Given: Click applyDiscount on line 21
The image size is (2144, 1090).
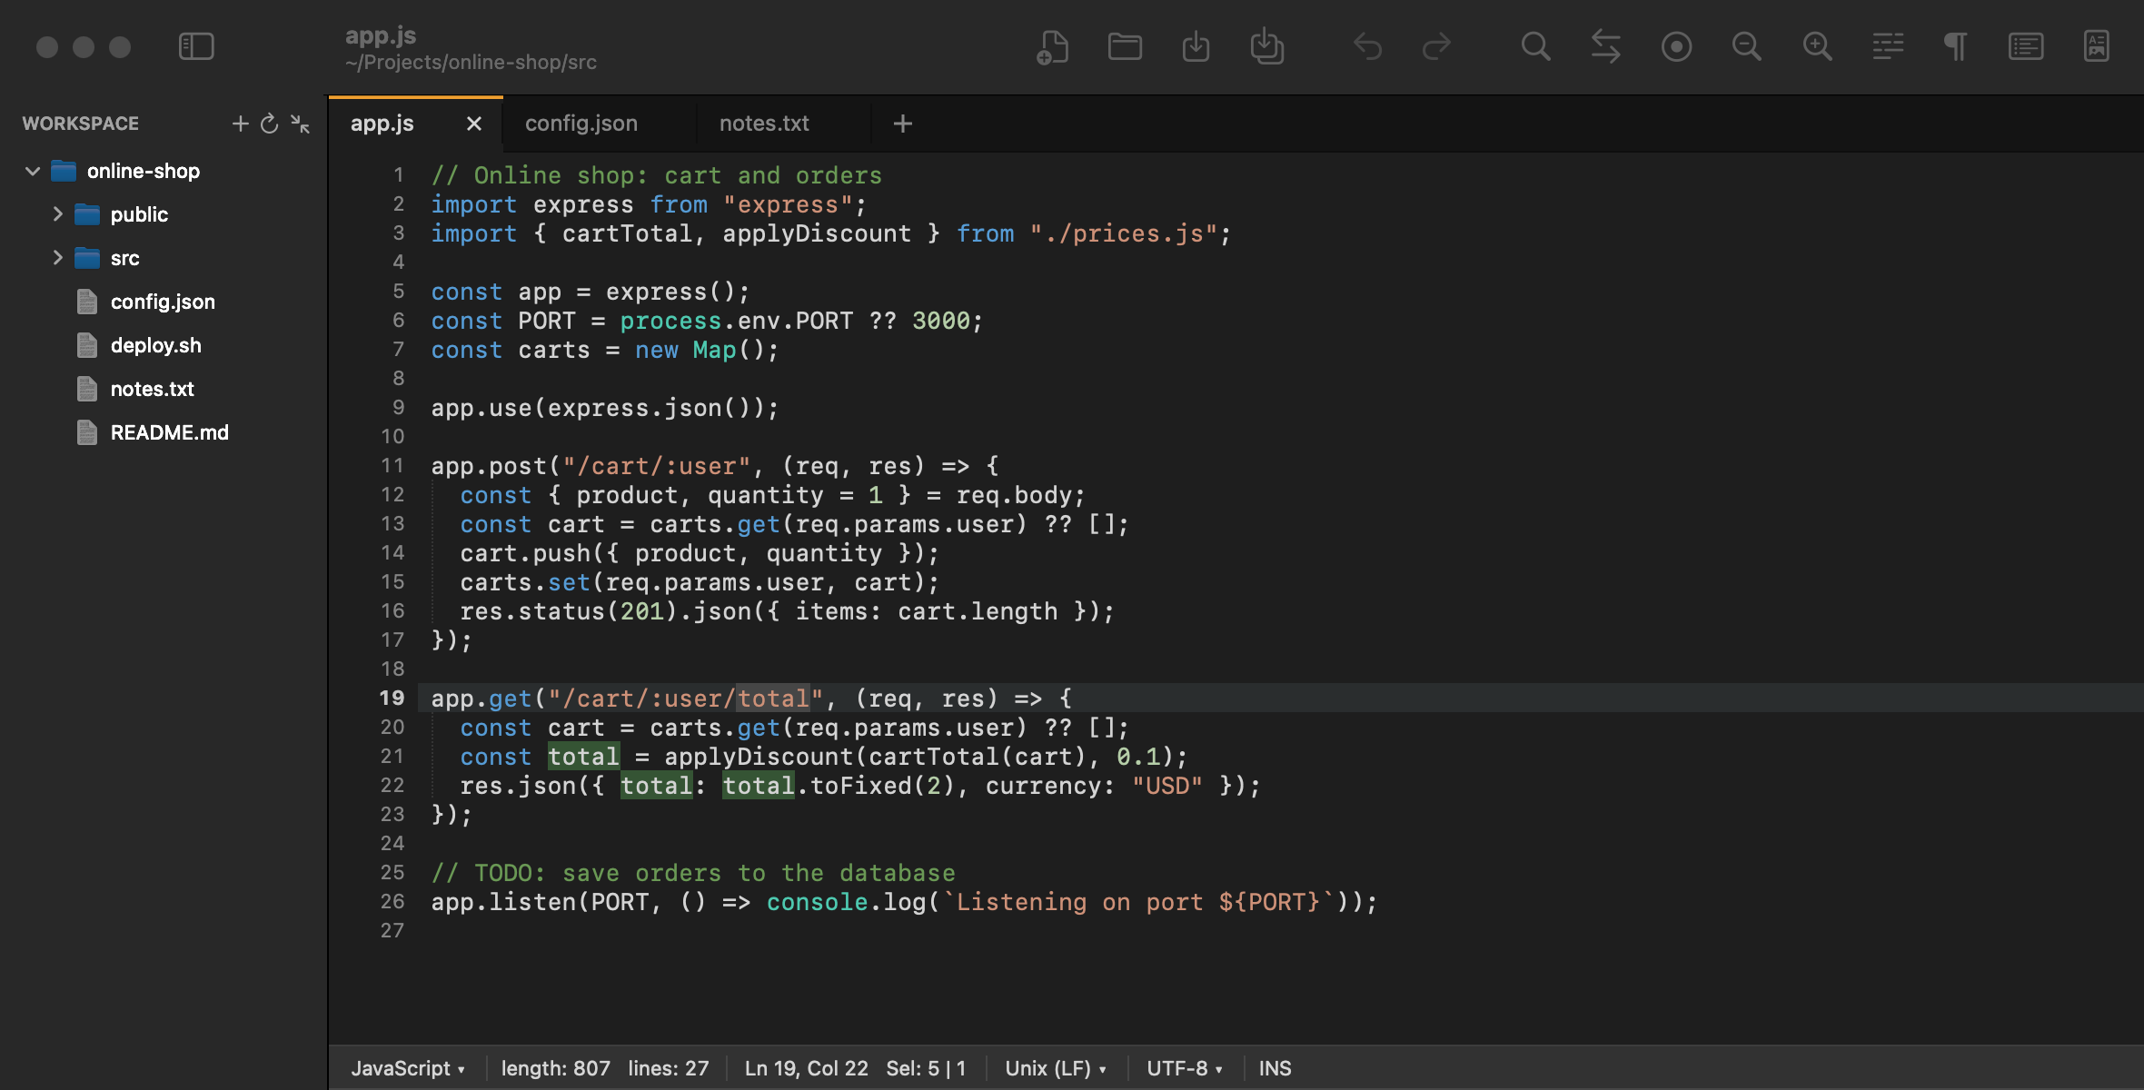Looking at the screenshot, I should 759,757.
